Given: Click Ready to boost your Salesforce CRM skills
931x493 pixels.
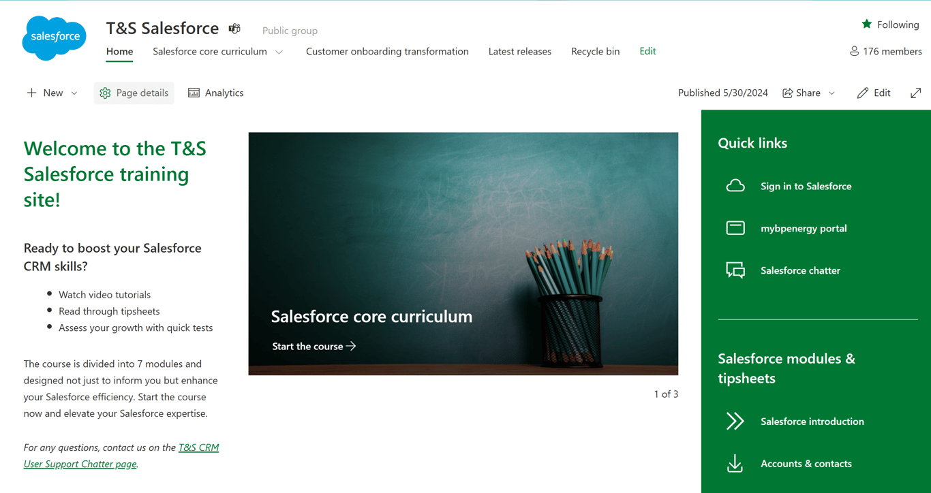Looking at the screenshot, I should click(112, 257).
